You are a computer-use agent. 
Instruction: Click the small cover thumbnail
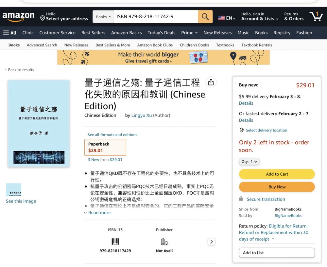coord(13,190)
